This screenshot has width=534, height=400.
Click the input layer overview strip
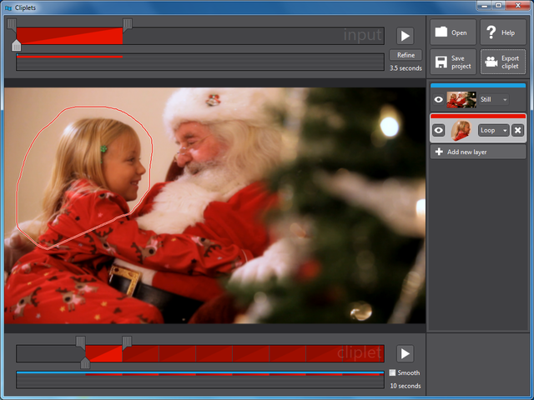click(200, 62)
